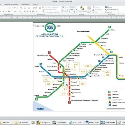Screen dimensions: 125x125
Task: Click Convert to SmartArt button
Action: click(51, 12)
